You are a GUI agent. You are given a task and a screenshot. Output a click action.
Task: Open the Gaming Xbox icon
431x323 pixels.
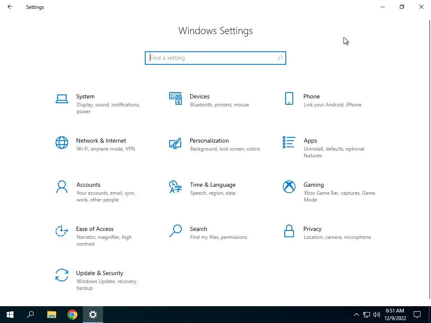(289, 187)
